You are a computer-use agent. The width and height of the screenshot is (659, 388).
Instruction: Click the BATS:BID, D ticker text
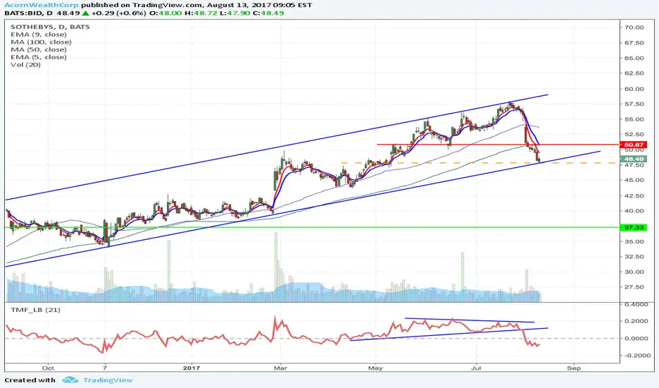point(29,13)
